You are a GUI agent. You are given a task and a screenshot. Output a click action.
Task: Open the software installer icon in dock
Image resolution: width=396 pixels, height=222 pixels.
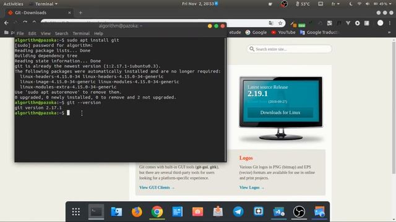coord(218,212)
